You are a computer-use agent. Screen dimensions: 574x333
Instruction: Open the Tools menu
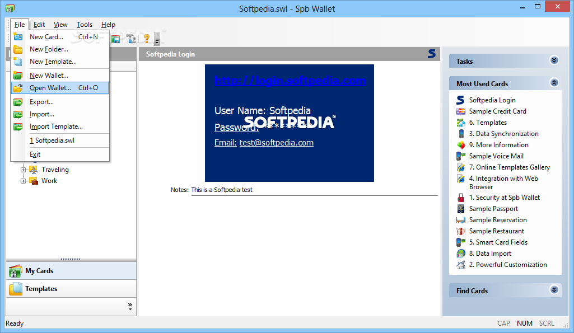84,25
